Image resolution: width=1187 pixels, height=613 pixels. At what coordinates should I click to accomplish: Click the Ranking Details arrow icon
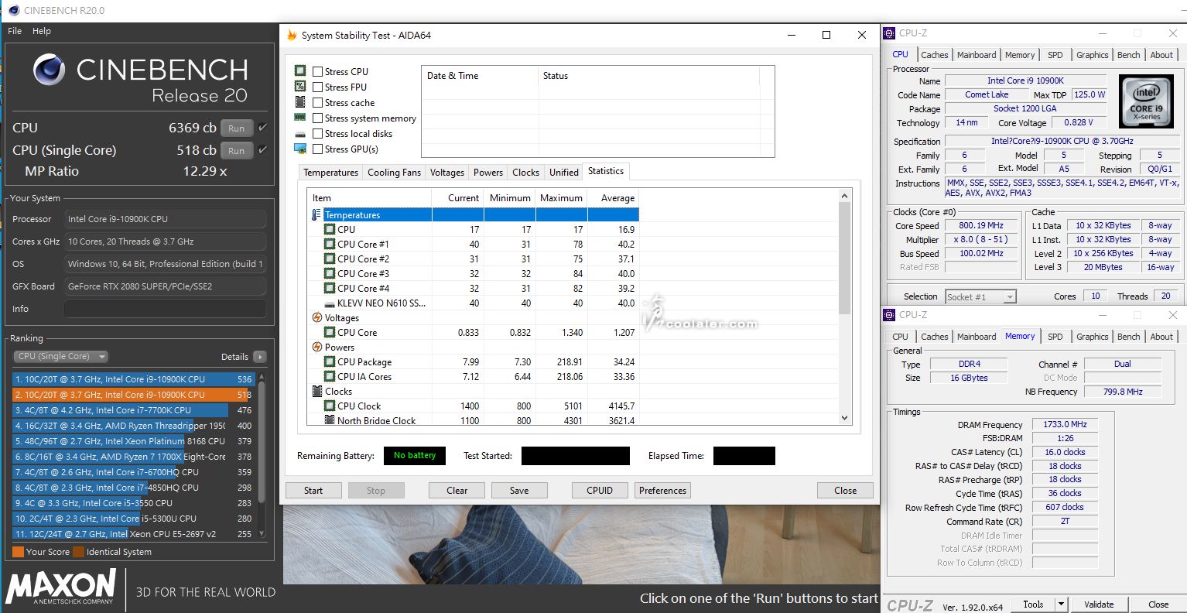pyautogui.click(x=259, y=357)
